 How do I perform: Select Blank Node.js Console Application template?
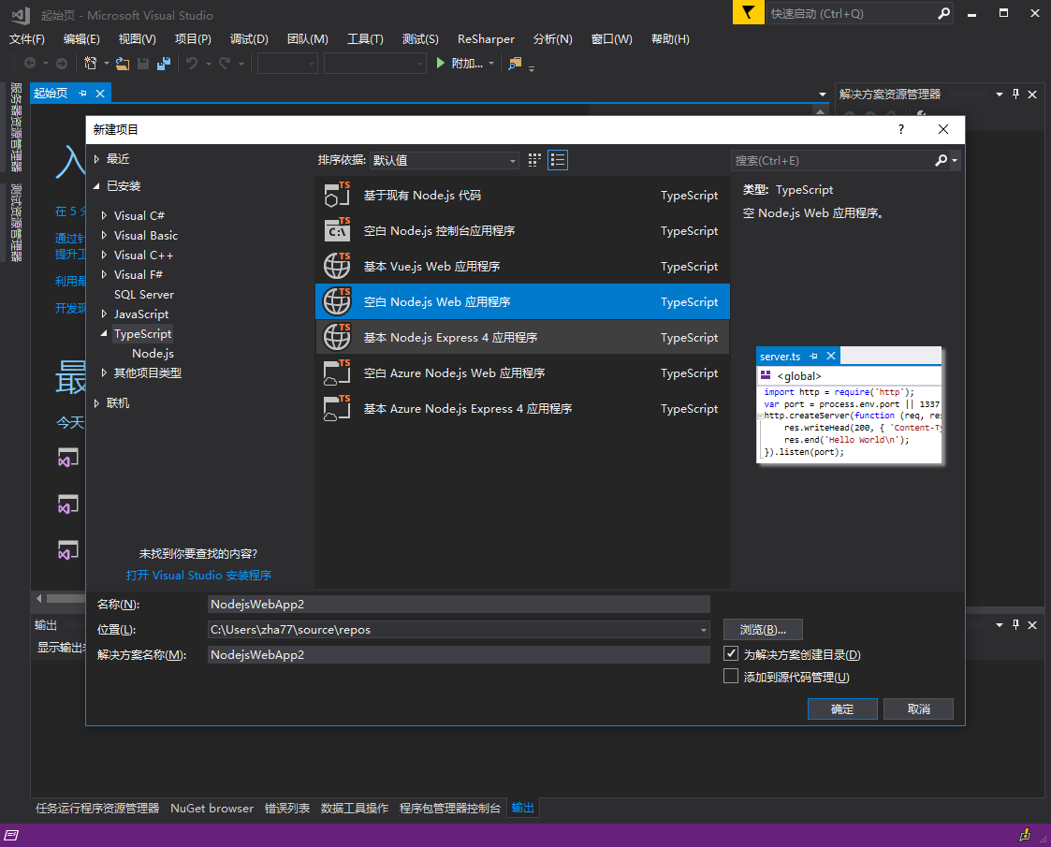pos(522,230)
